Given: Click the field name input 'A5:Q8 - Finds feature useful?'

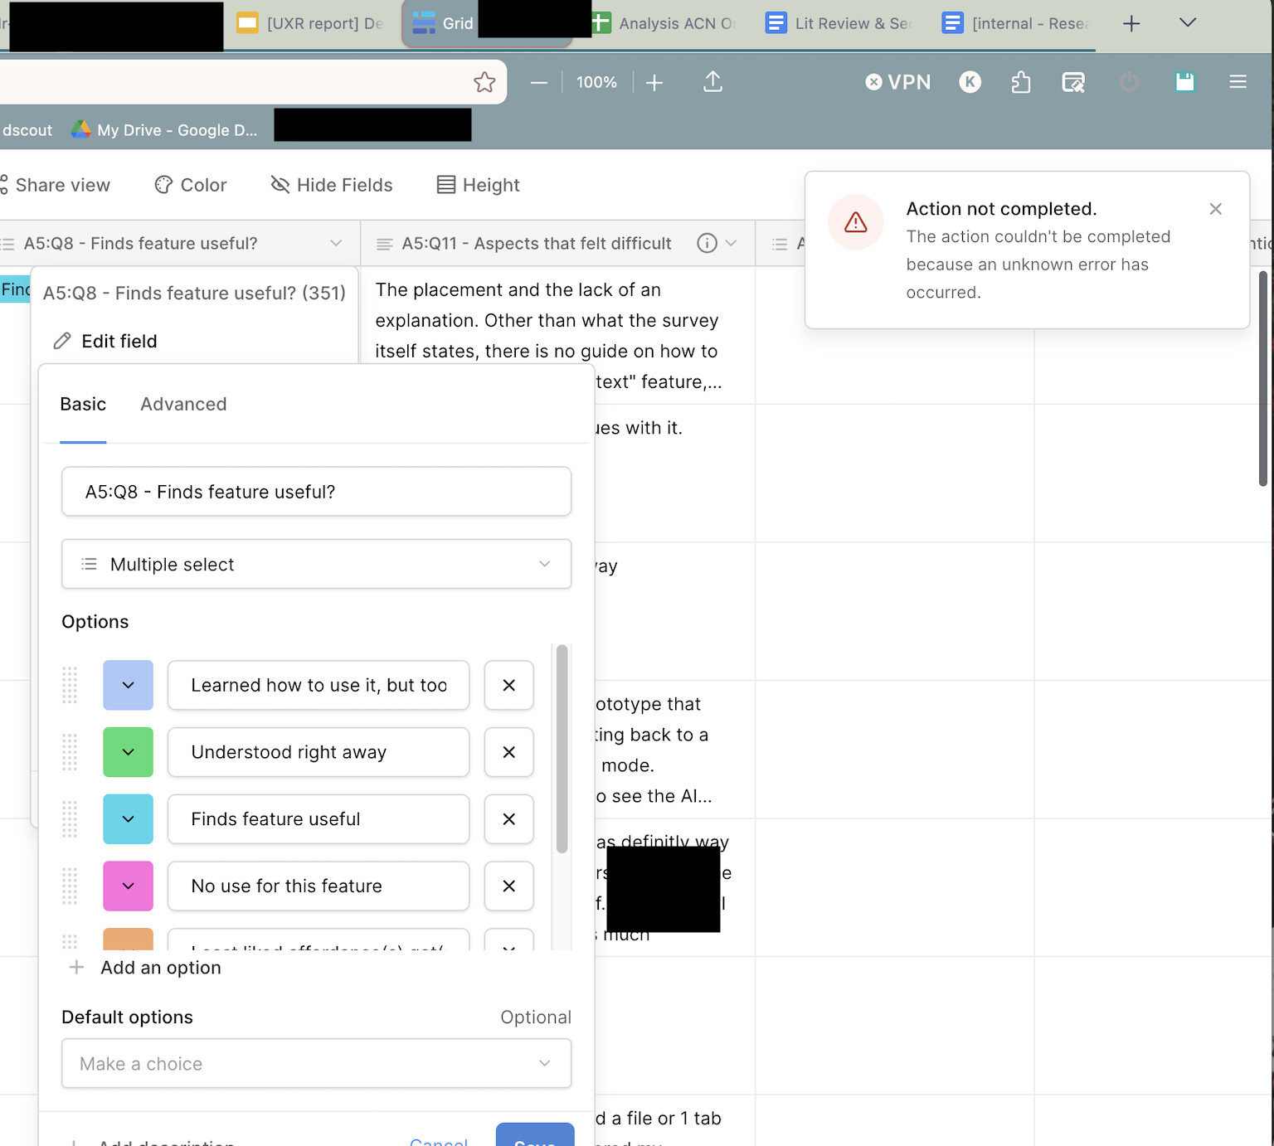Looking at the screenshot, I should pos(316,492).
